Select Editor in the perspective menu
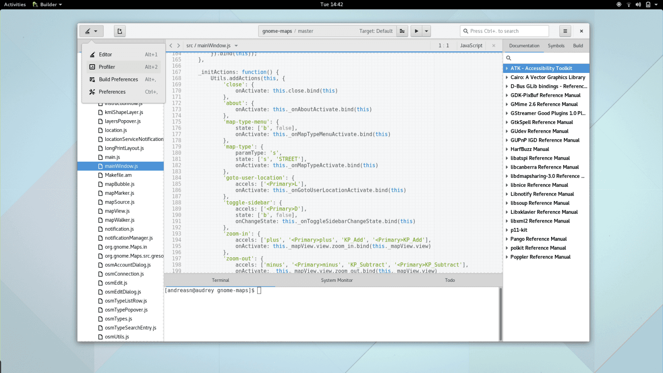Screen dimensions: 663x373 pyautogui.click(x=124, y=54)
